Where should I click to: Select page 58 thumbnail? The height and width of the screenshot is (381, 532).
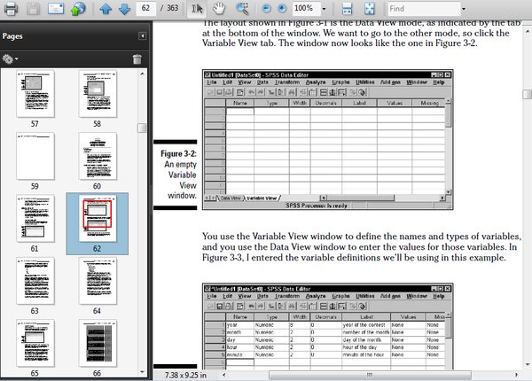pyautogui.click(x=98, y=94)
